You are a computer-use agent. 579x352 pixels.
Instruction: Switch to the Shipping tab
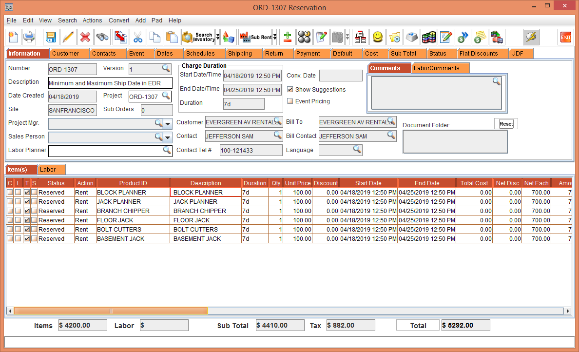click(240, 54)
